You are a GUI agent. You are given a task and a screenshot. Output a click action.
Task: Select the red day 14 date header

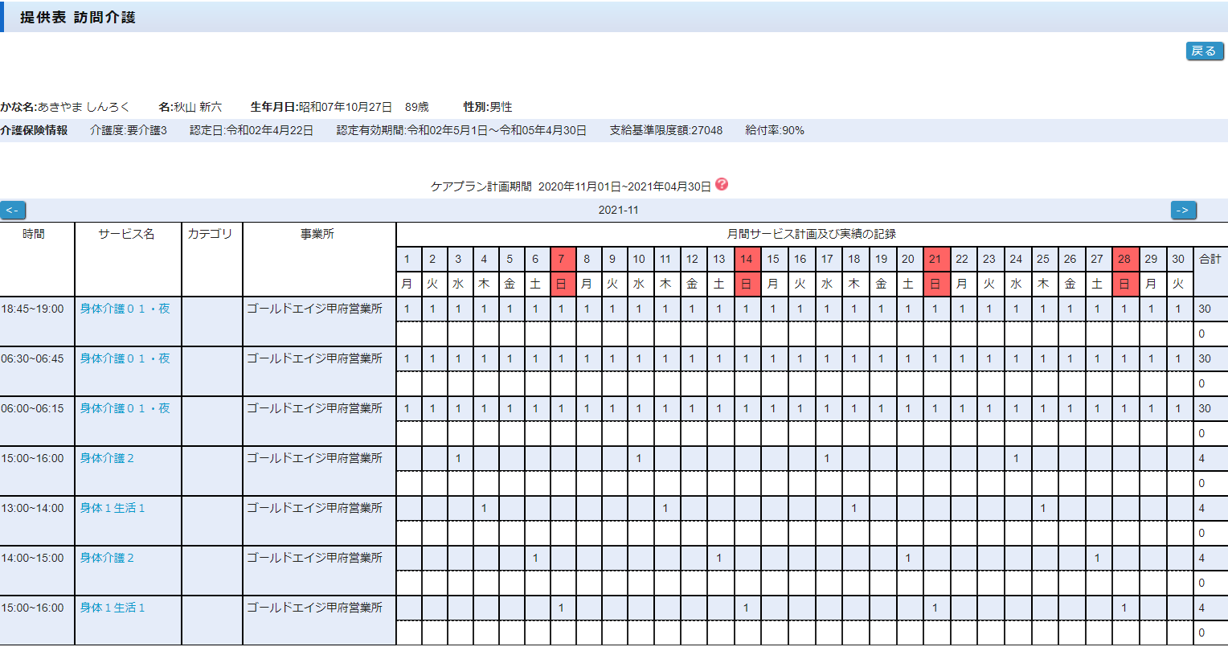[x=747, y=260]
